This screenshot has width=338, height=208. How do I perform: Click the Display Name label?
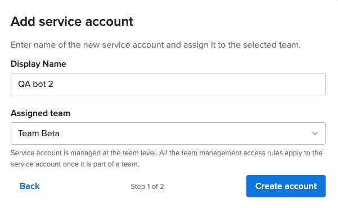click(38, 64)
